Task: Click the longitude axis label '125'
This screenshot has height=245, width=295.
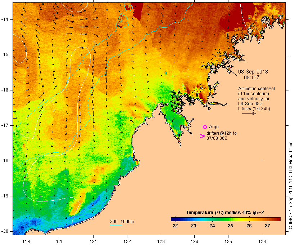Action: 228,241
